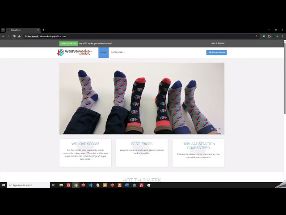286x215 pixels.
Task: Open Visual Studio Code from taskbar
Action: (x=90, y=185)
